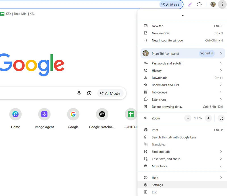Click the Help question mark icon
Viewport: 227px width, 196px height.
click(x=146, y=178)
